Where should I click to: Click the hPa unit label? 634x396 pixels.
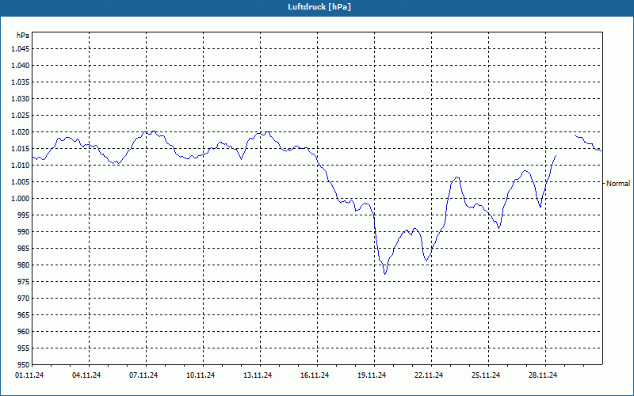23,35
